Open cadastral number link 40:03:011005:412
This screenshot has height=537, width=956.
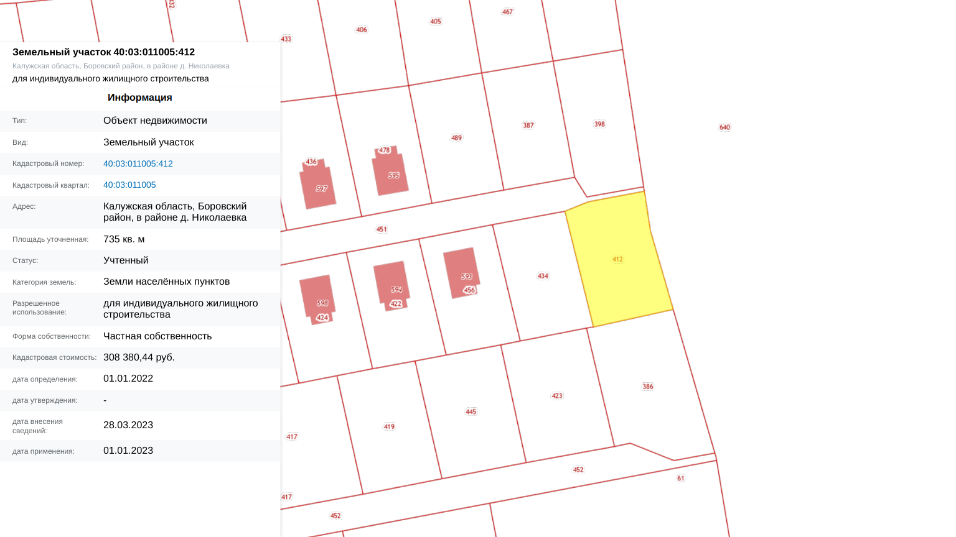[138, 163]
